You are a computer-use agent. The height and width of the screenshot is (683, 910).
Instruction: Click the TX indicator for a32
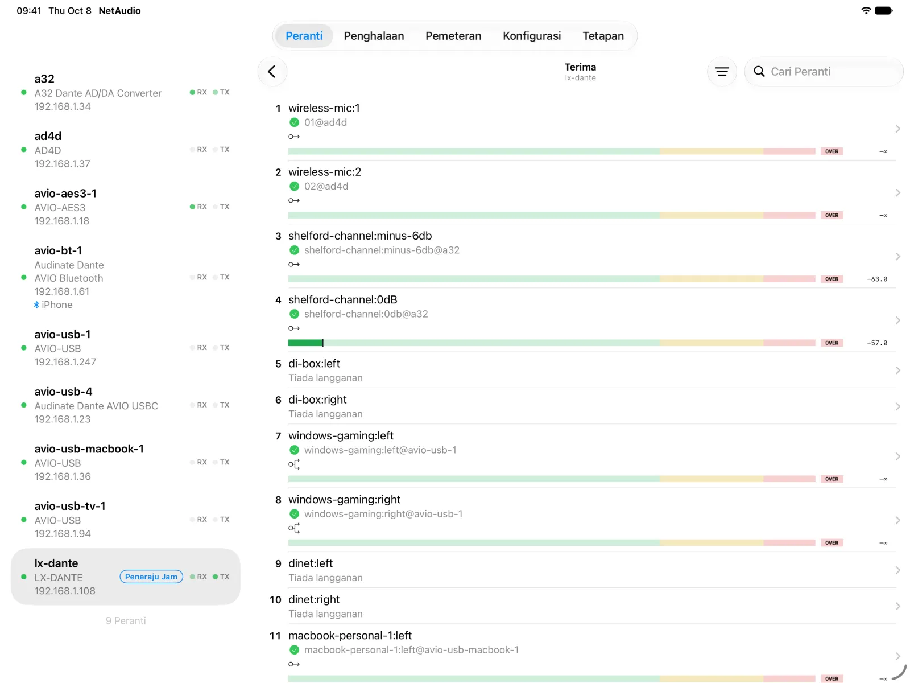coord(221,92)
